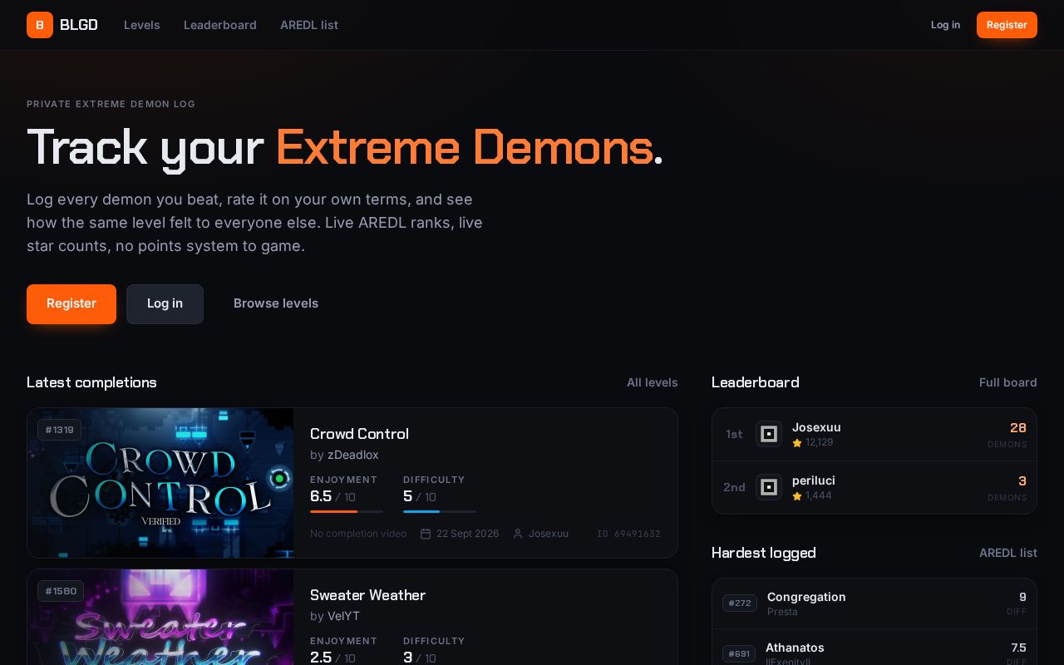Click the large orange Register hero button
This screenshot has width=1064, height=665.
coord(71,304)
